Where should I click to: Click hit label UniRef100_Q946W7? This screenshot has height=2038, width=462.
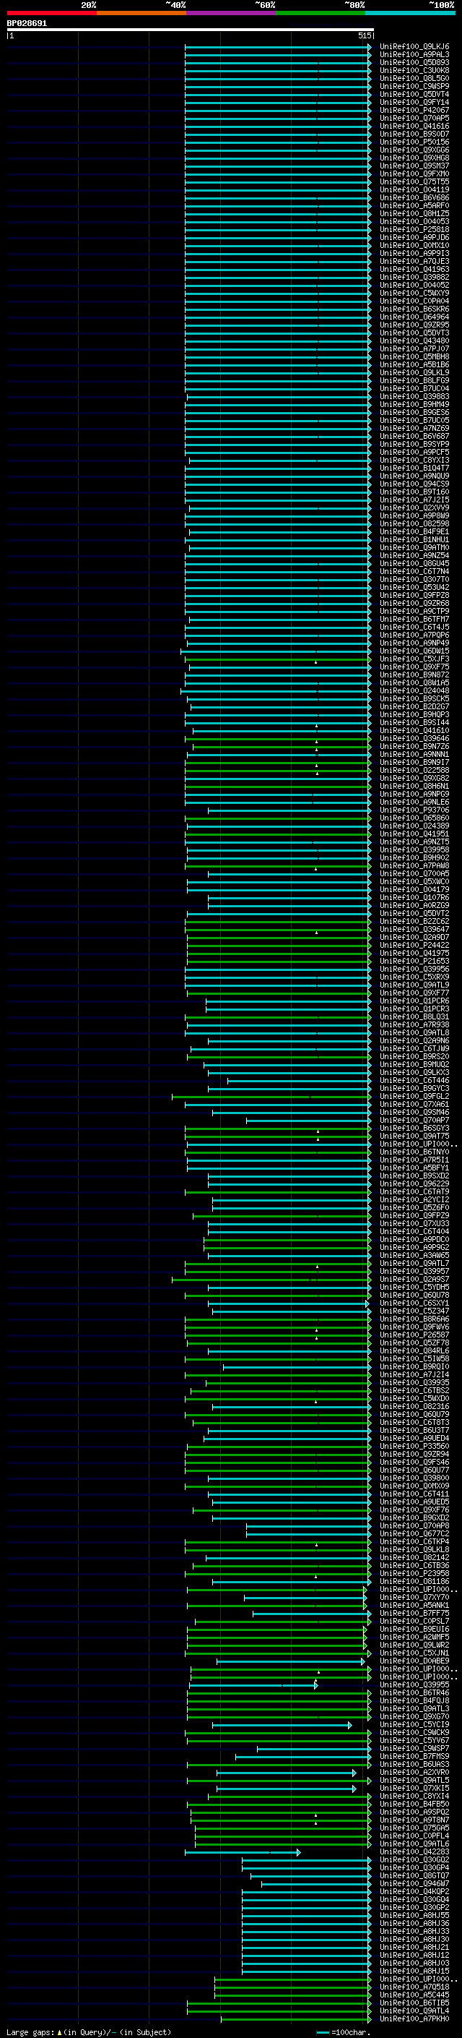[x=414, y=1883]
